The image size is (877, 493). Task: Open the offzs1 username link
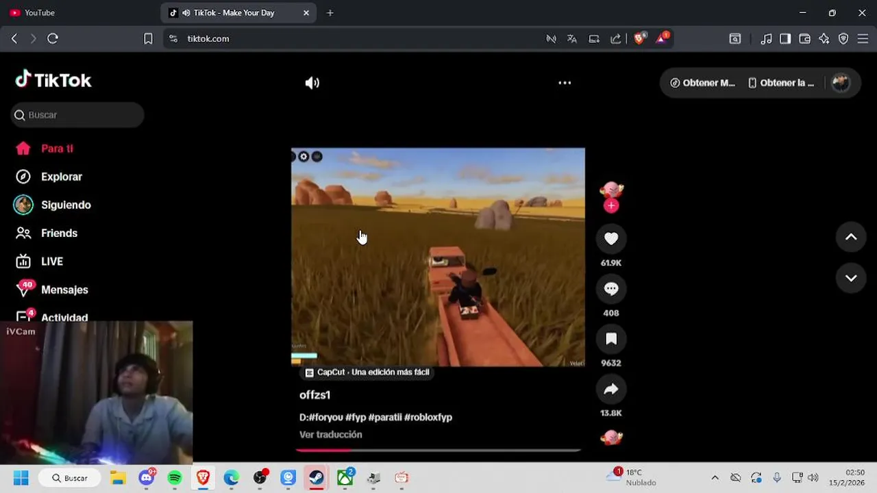[314, 395]
